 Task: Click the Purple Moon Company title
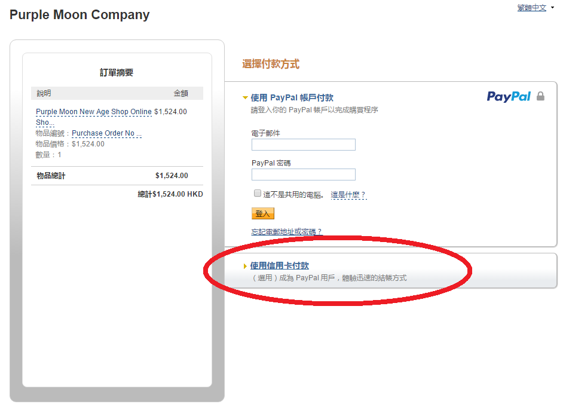pyautogui.click(x=79, y=15)
